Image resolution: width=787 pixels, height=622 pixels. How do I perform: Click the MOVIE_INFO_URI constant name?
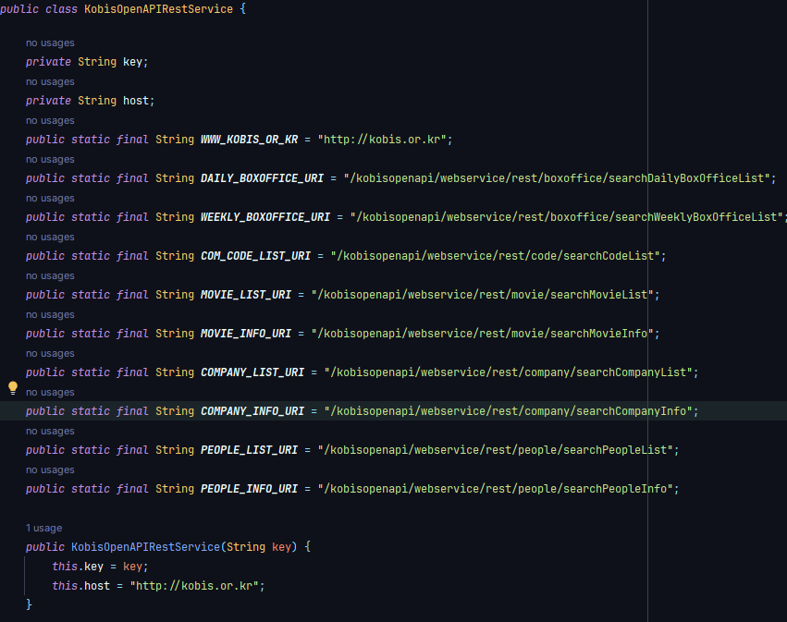[x=246, y=334]
